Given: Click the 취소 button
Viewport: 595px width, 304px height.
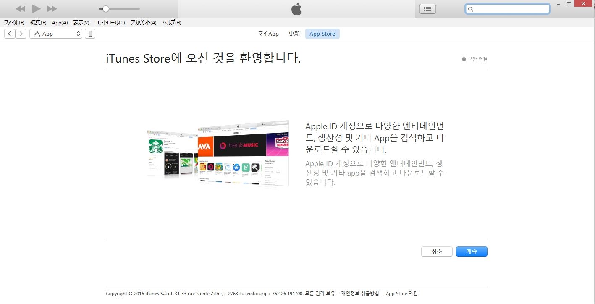Looking at the screenshot, I should (437, 252).
